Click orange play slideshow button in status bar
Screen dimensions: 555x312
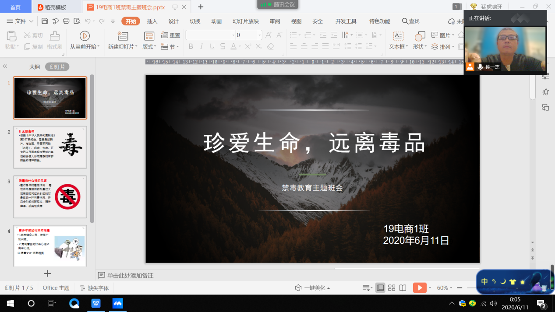(x=419, y=288)
